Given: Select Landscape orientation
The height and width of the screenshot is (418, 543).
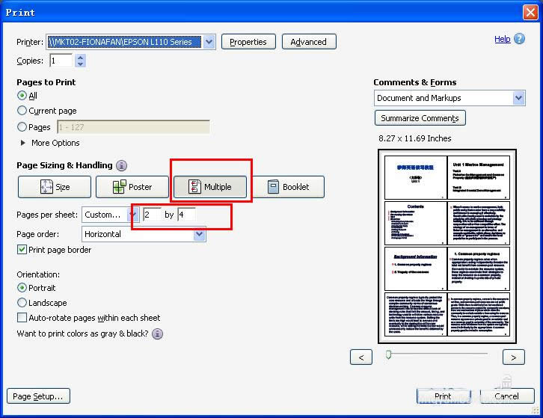Looking at the screenshot, I should click(x=22, y=303).
